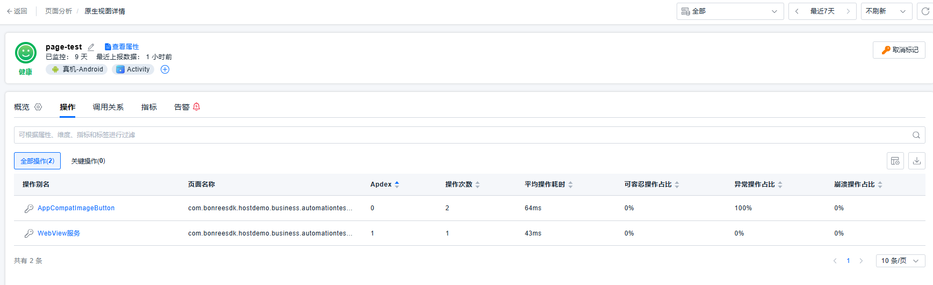This screenshot has width=933, height=285.
Task: Select the 真机-Android tag
Action: pos(77,69)
